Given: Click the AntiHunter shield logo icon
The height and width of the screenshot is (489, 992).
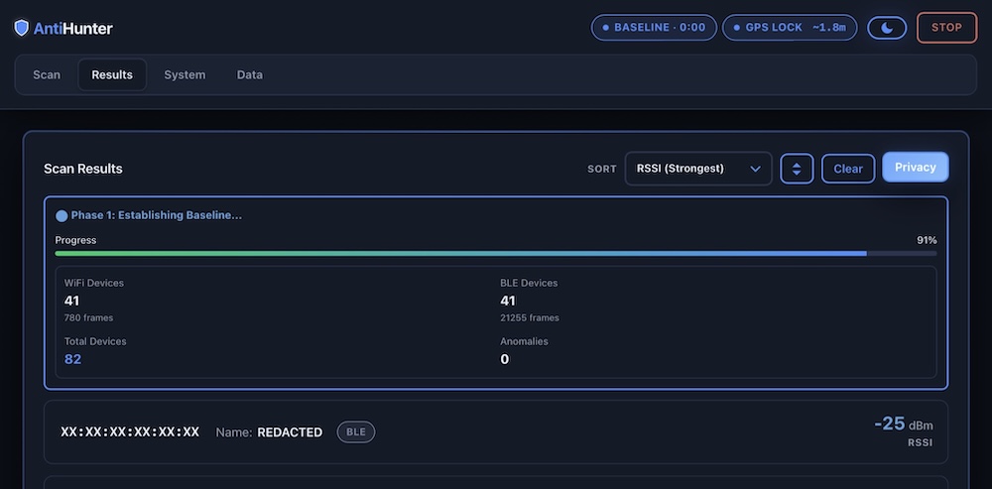Looking at the screenshot, I should coord(22,28).
